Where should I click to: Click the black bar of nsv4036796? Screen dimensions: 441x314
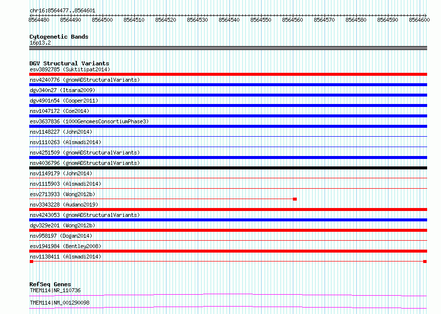pyautogui.click(x=228, y=168)
